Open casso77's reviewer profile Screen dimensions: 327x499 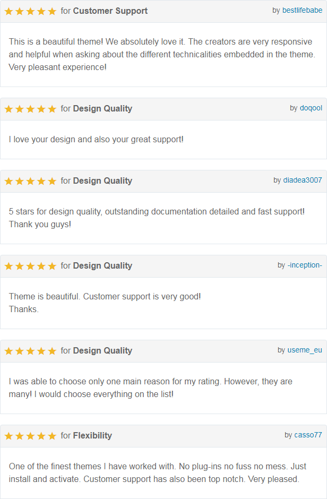308,435
